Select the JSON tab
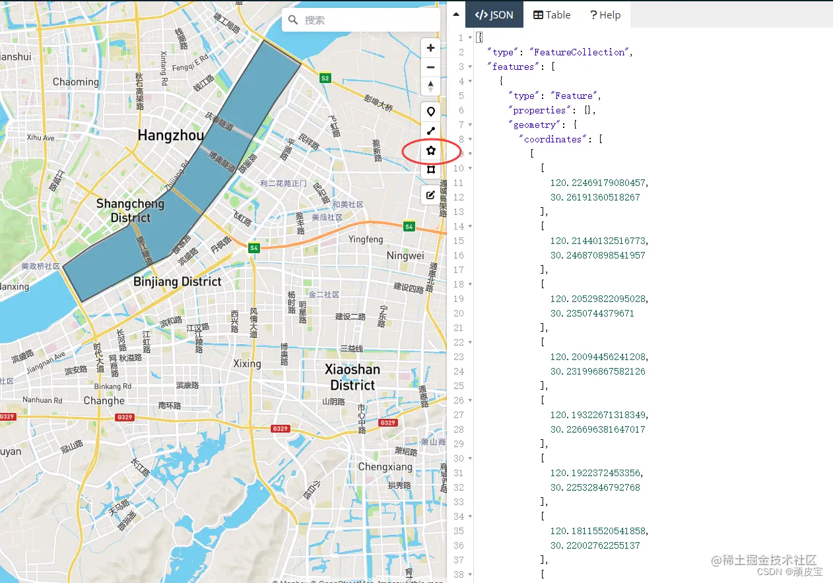 (x=494, y=14)
